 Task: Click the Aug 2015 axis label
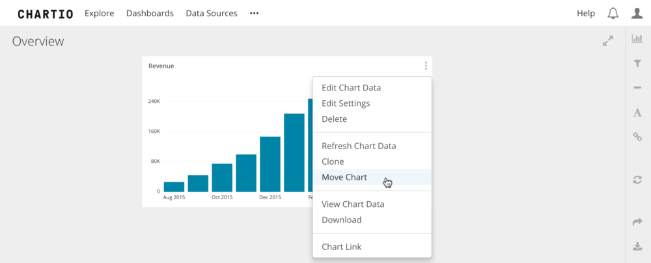coord(174,197)
